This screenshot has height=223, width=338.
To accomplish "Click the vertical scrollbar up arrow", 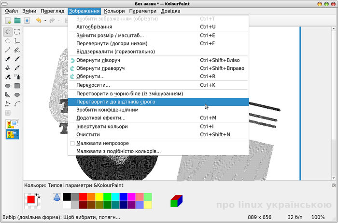I will coord(334,28).
